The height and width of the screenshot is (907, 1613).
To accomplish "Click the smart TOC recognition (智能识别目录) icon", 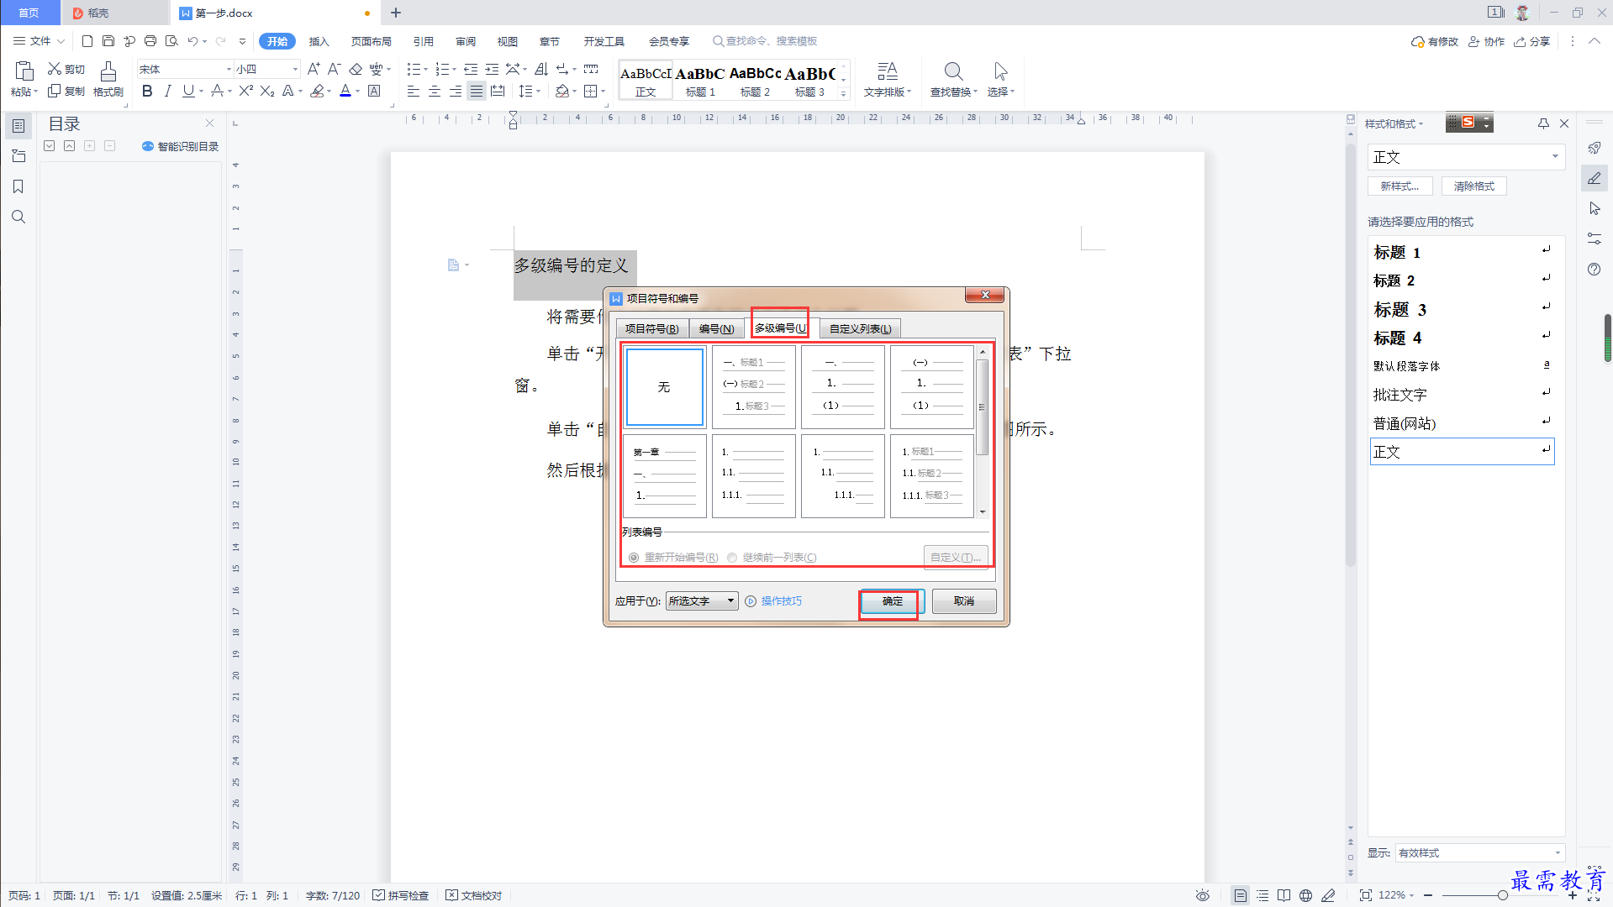I will pos(148,146).
